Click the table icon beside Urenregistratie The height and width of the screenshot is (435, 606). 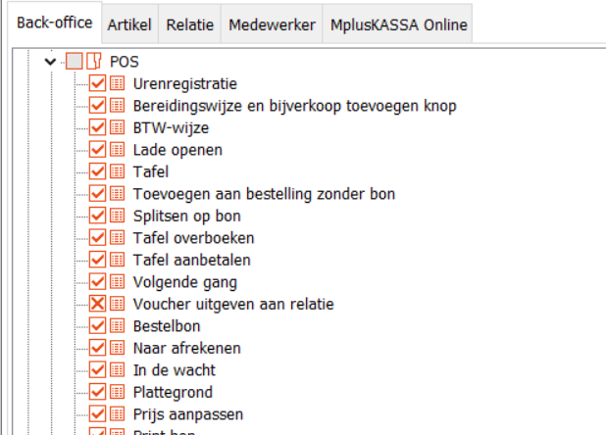(x=117, y=84)
